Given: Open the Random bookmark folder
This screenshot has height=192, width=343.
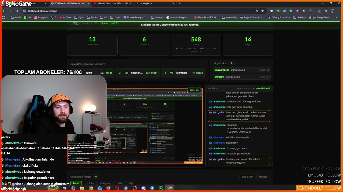Looking at the screenshot, I should [x=299, y=17].
